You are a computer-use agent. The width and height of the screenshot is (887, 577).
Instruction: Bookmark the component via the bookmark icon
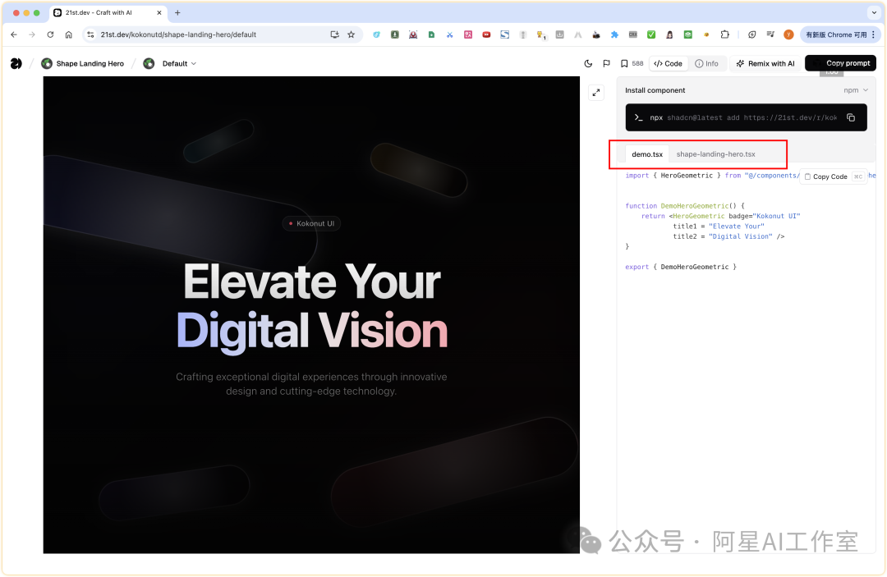pyautogui.click(x=624, y=63)
